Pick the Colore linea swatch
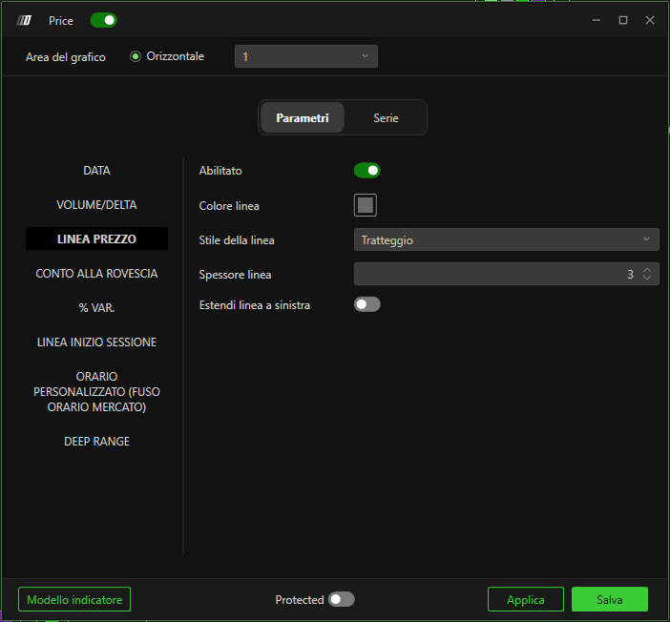Screen dimensions: 670x622 (366, 205)
